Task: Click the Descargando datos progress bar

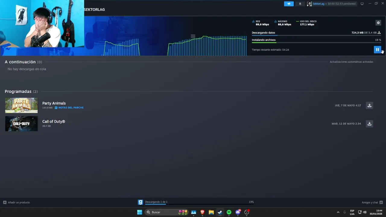Action: [x=316, y=36]
